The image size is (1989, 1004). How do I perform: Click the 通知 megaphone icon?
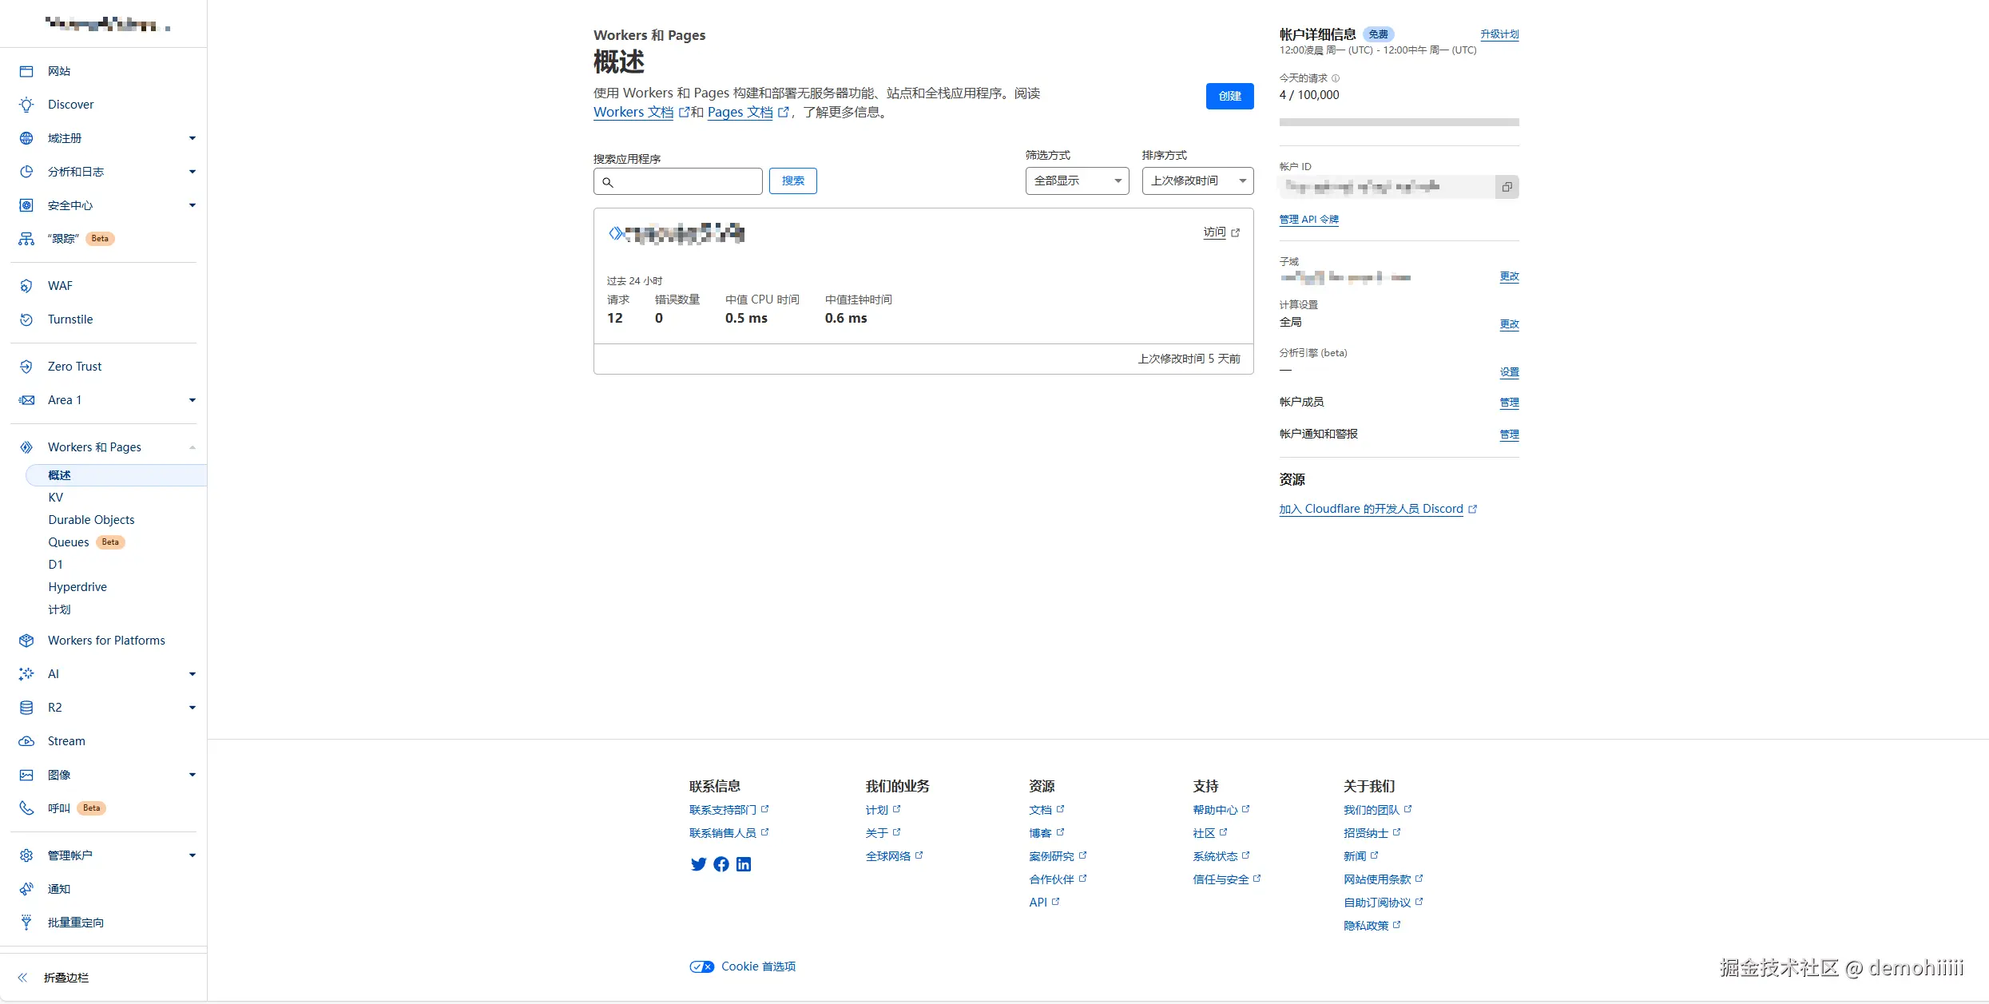point(26,889)
